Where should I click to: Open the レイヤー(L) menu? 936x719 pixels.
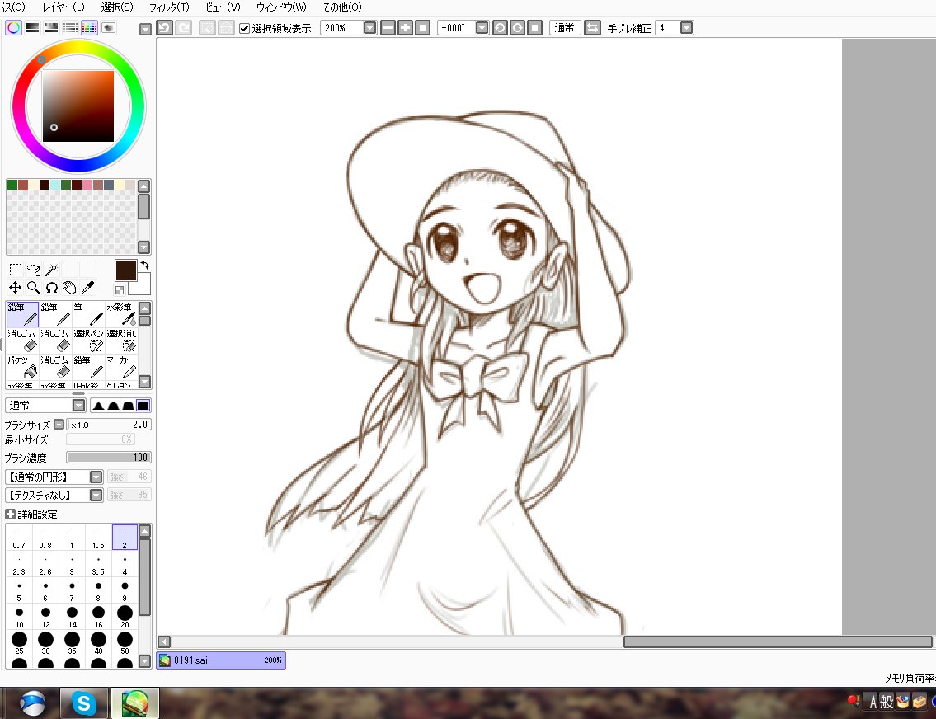pyautogui.click(x=63, y=7)
